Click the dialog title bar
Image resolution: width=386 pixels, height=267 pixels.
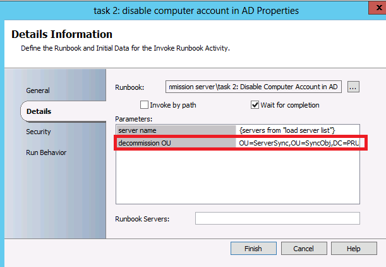pos(193,11)
